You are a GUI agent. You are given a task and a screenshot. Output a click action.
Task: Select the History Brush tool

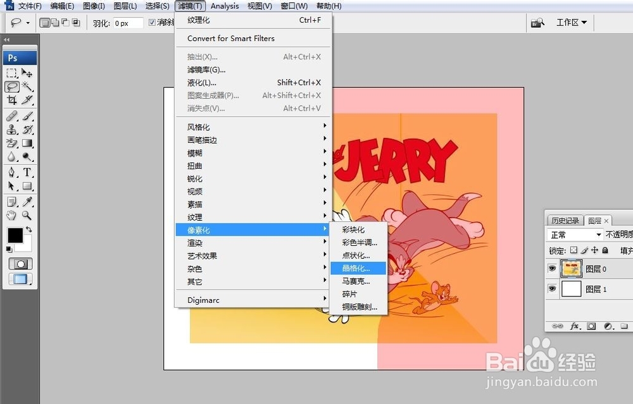pyautogui.click(x=27, y=130)
